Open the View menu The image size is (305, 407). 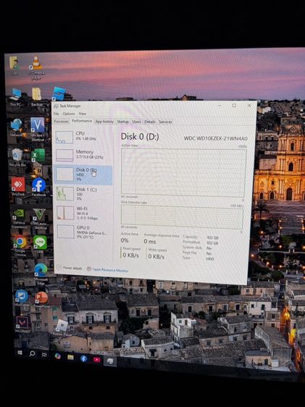(83, 114)
